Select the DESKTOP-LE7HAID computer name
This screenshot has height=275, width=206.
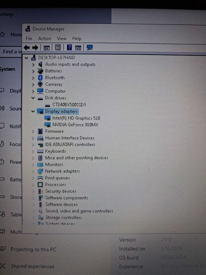(x=57, y=57)
